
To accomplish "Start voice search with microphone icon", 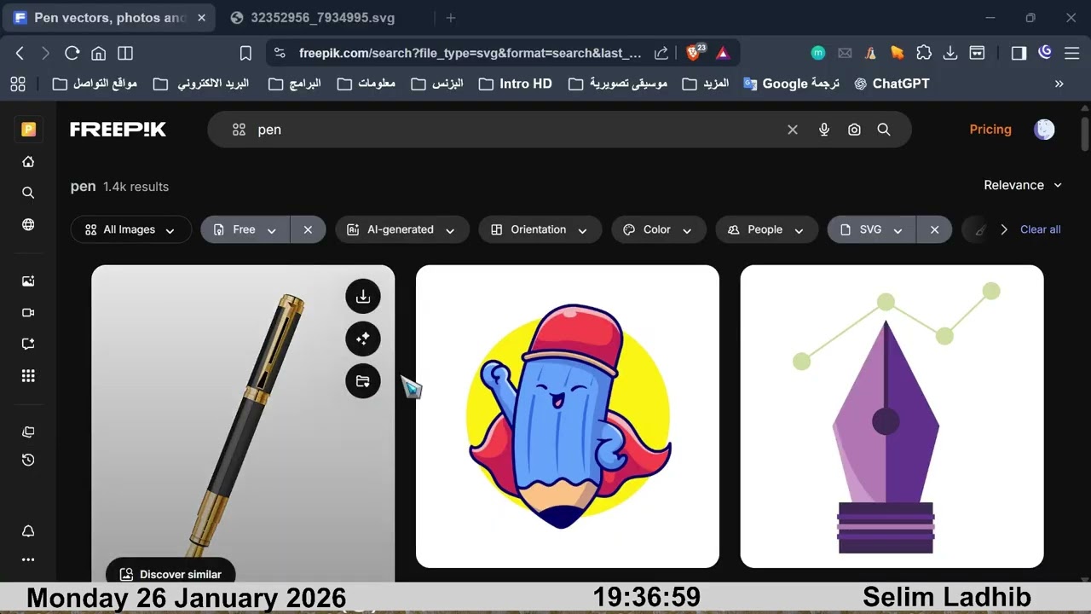I will 824,130.
